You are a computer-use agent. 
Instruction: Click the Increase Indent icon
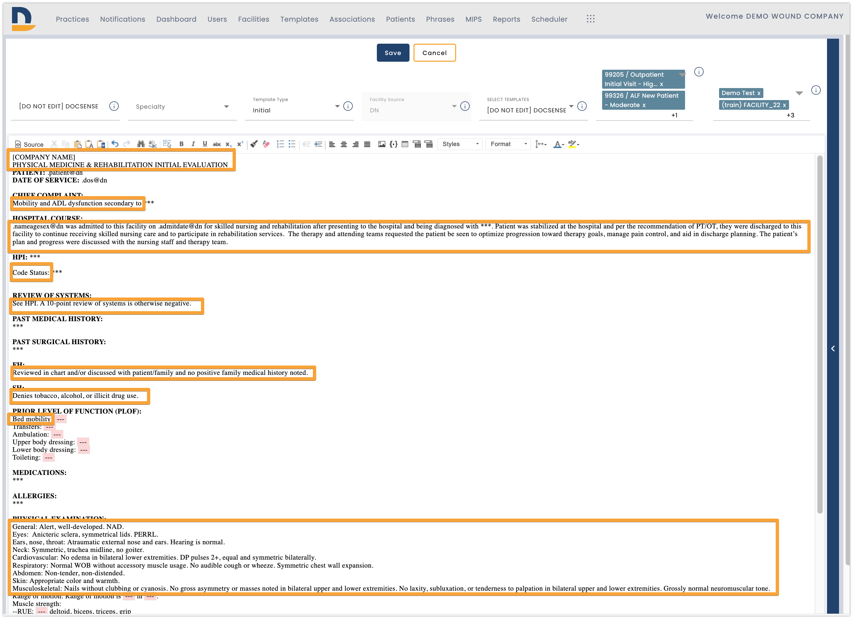[x=318, y=144]
